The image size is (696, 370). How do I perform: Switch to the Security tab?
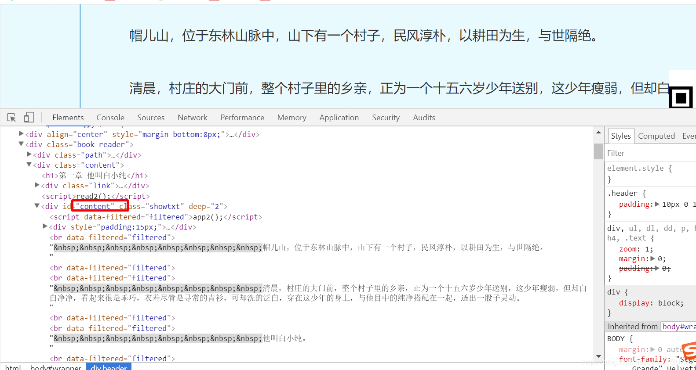click(x=386, y=118)
